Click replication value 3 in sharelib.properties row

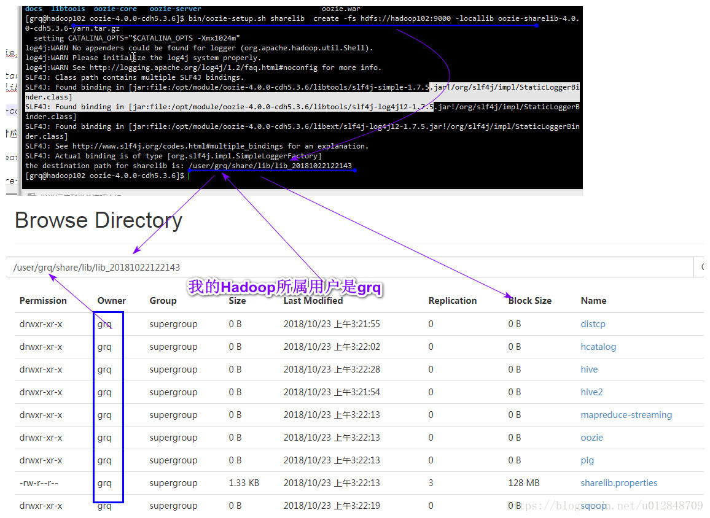tap(431, 483)
